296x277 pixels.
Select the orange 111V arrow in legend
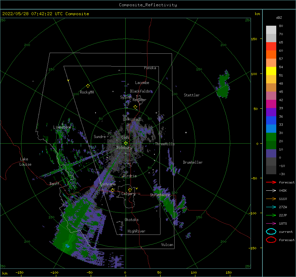tap(271, 199)
